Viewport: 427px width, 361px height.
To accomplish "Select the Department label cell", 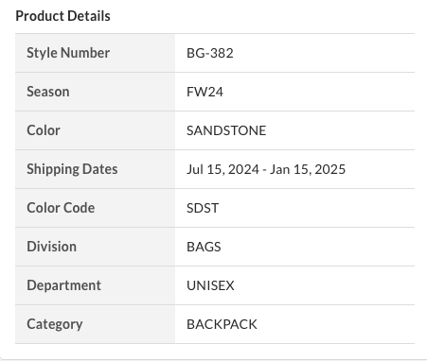I will [x=95, y=285].
